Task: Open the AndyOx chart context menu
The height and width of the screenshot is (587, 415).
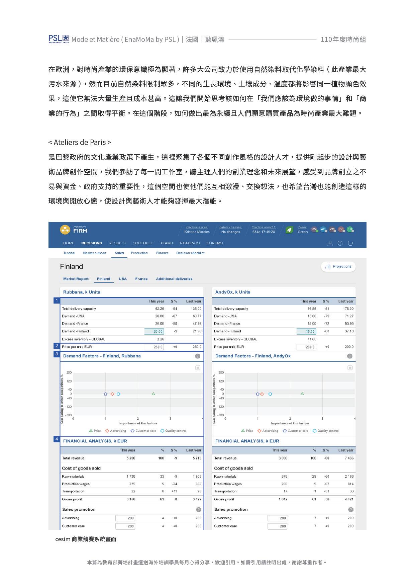Action: tap(350, 368)
